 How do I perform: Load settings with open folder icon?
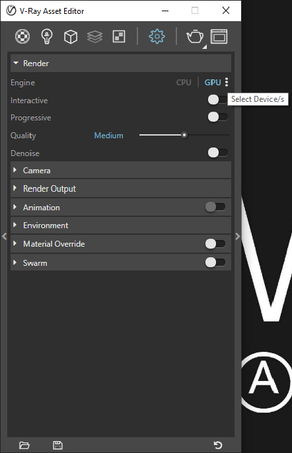(x=24, y=445)
